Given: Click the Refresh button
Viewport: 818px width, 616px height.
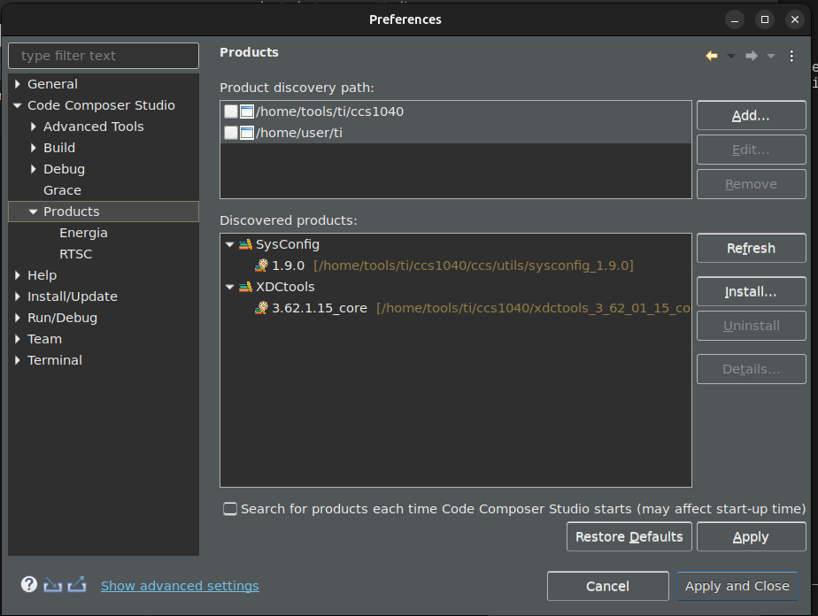Looking at the screenshot, I should coord(752,249).
